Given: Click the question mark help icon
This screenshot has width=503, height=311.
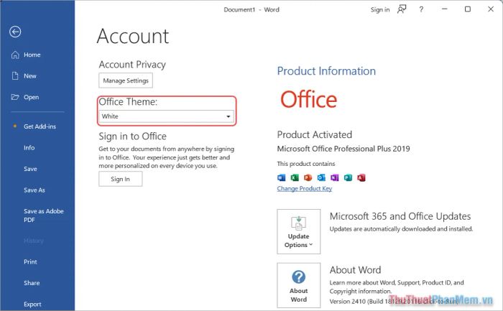Looking at the screenshot, I should tap(421, 9).
